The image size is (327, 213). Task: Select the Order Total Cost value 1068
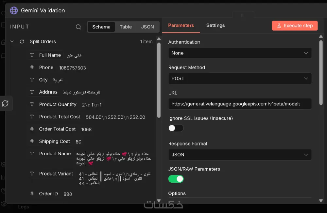click(x=86, y=129)
